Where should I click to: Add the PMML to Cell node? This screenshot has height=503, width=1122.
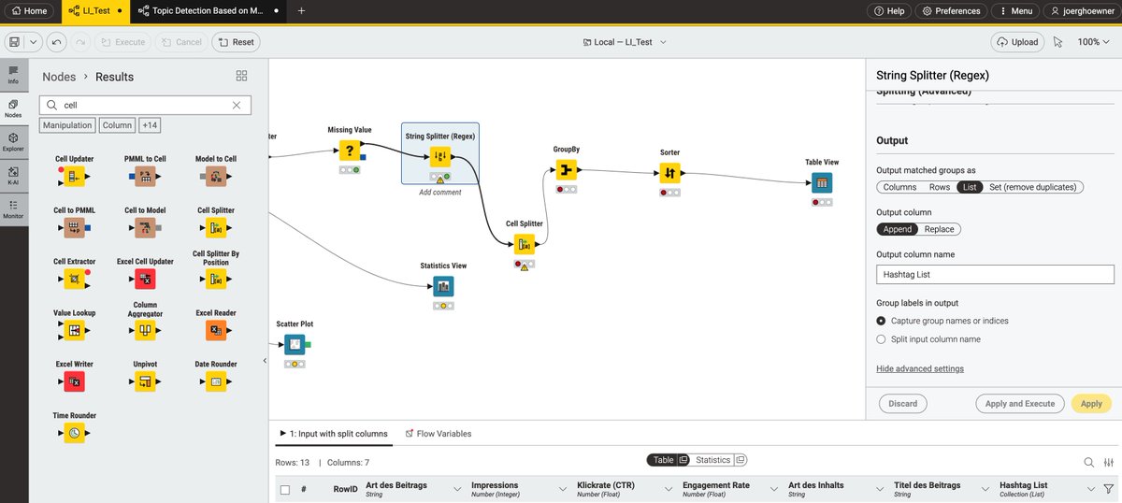(145, 177)
